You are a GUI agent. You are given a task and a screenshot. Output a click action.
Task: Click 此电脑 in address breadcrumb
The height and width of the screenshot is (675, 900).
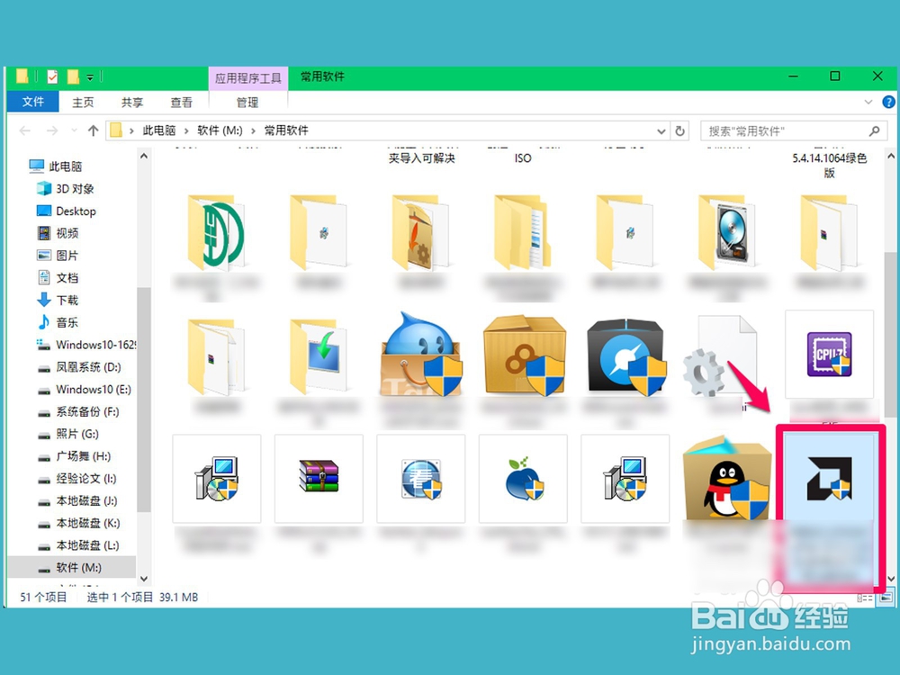click(x=159, y=130)
